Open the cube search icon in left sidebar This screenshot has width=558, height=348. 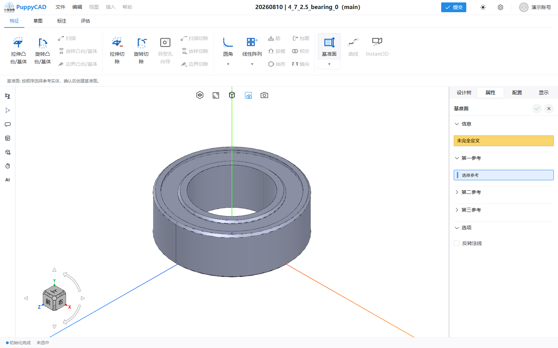click(8, 152)
